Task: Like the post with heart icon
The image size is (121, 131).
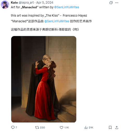Action: (x=61, y=128)
